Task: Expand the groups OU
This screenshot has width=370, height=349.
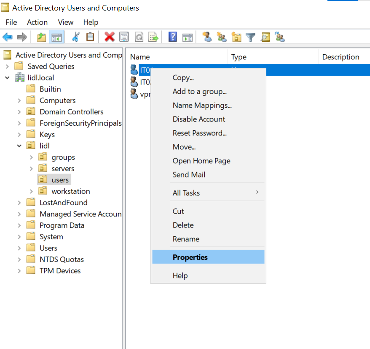Action: coord(31,157)
